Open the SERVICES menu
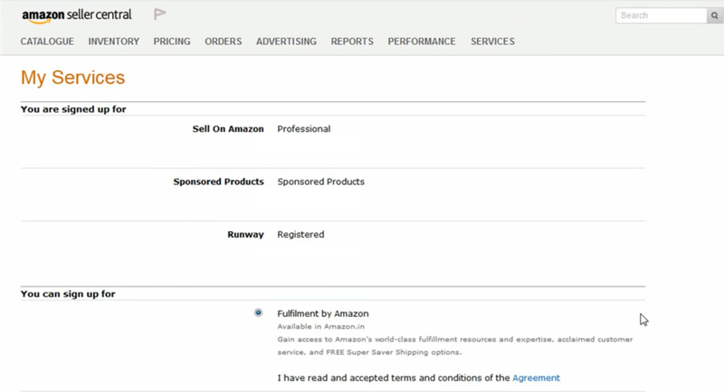724x392 pixels. (x=492, y=42)
